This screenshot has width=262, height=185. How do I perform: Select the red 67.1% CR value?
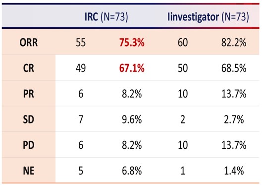point(132,68)
